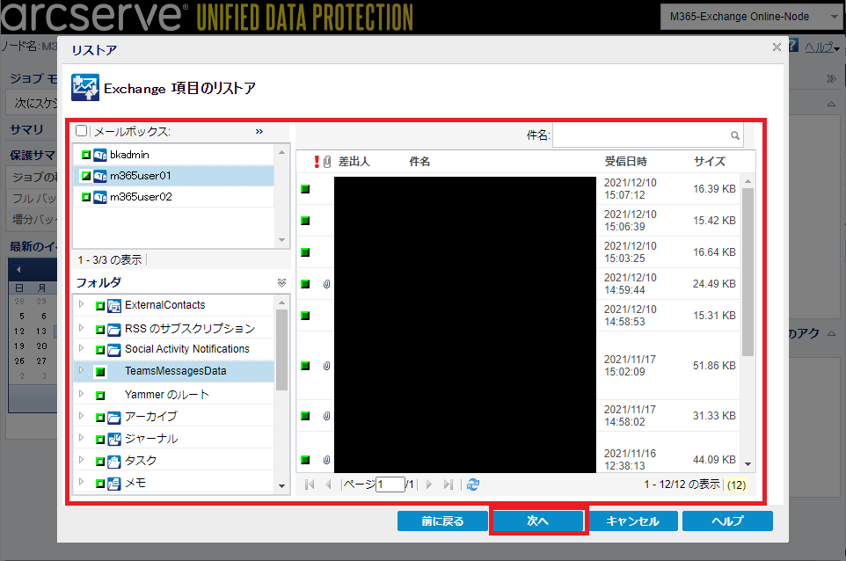Click paperclip icon of 24.49 KB mail
The image size is (846, 561).
[326, 284]
